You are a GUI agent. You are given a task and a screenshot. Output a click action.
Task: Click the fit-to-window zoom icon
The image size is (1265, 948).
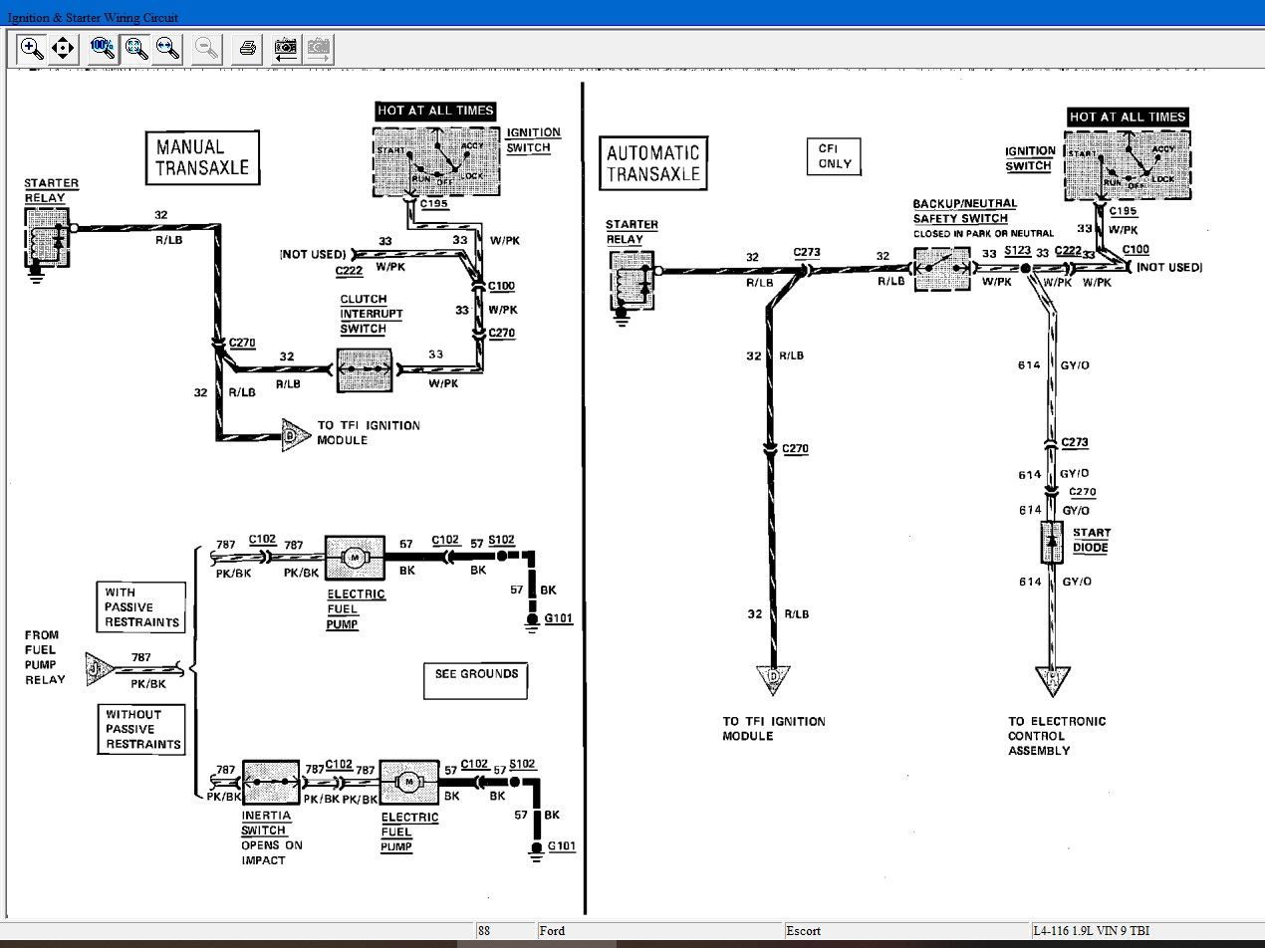pyautogui.click(x=136, y=48)
